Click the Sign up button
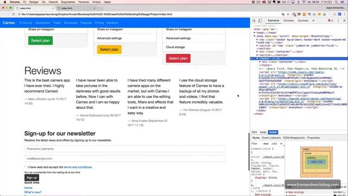Viewport: 348px width, 196px height. 32,177
